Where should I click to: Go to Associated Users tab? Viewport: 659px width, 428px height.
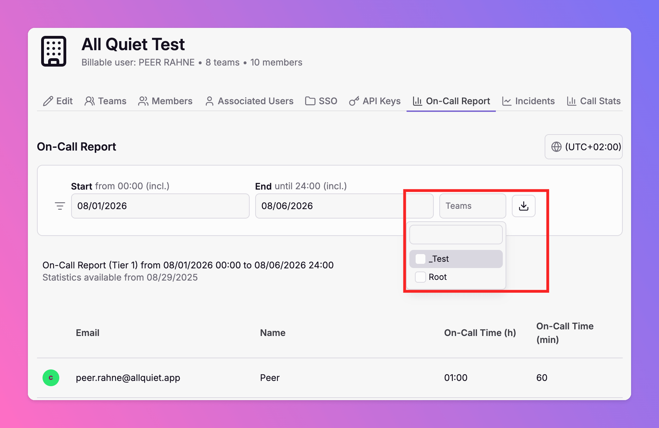249,101
